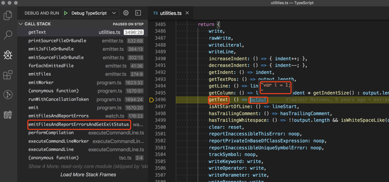This screenshot has height=182, width=389.
Task: Open the Live Share icon in activity bar
Action: [8, 115]
